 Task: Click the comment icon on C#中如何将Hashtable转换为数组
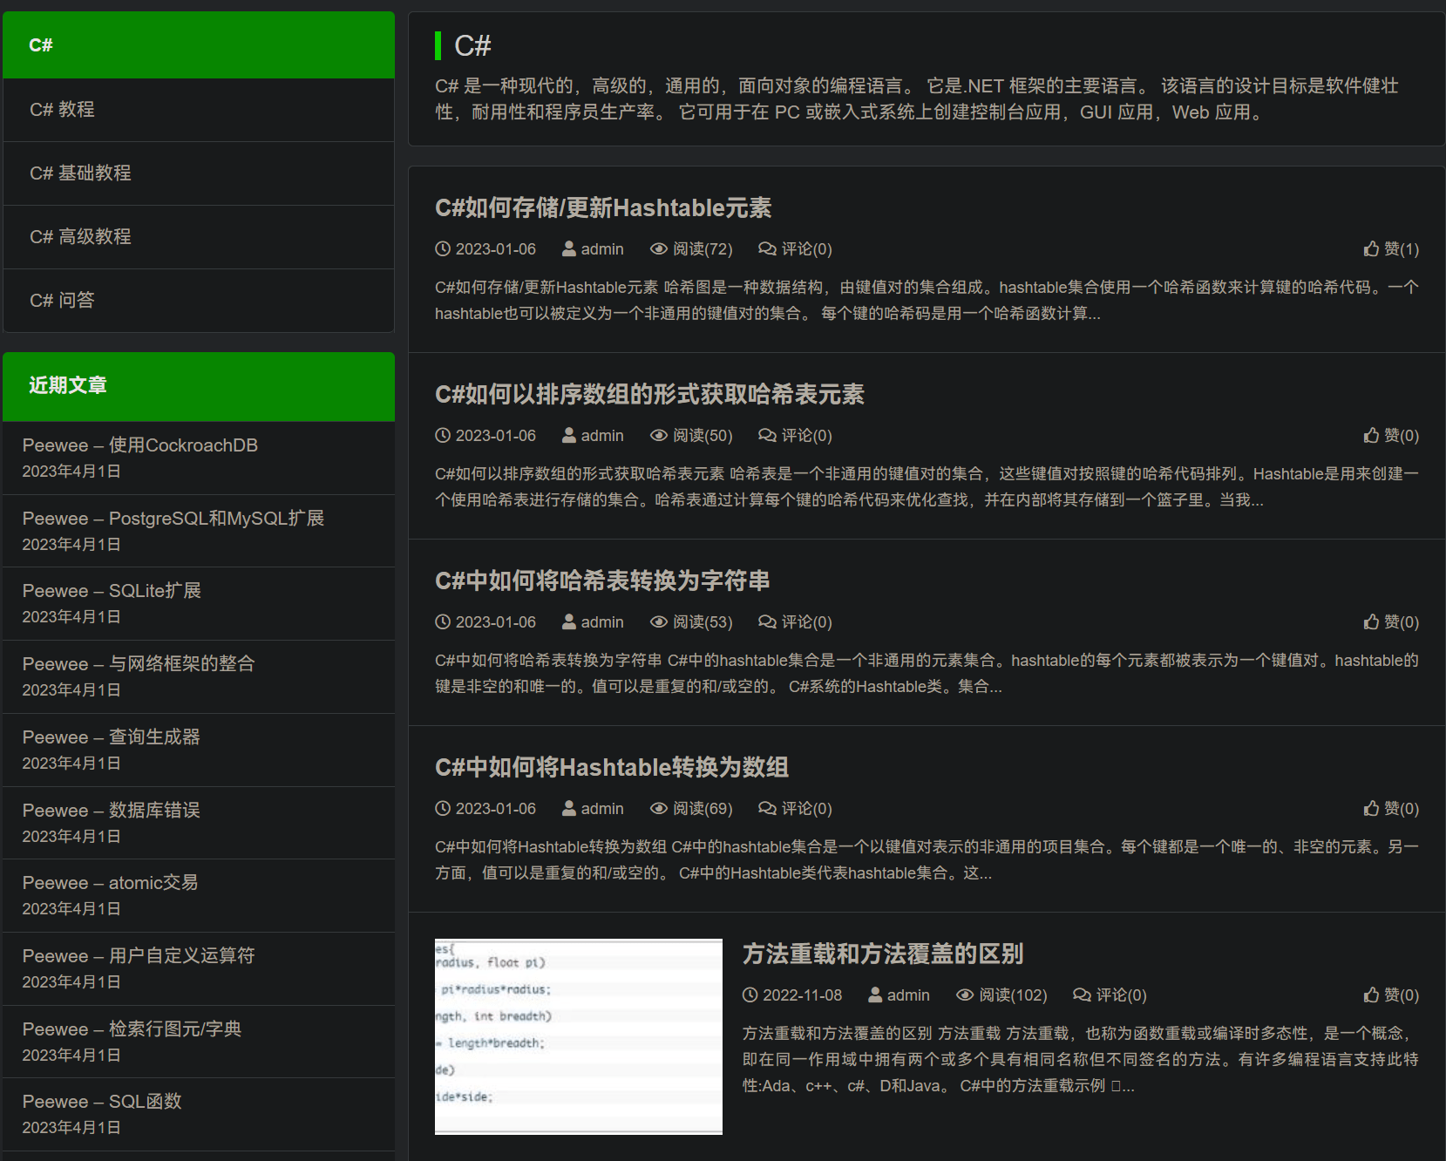click(768, 809)
